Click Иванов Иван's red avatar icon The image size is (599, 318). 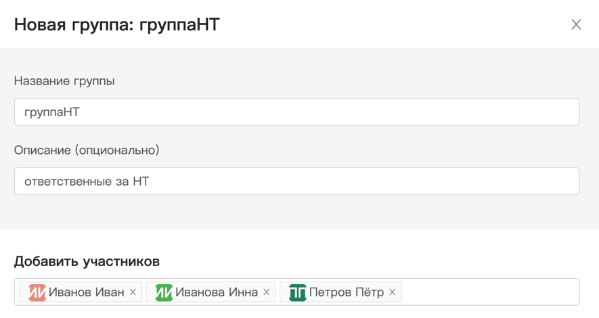point(37,292)
